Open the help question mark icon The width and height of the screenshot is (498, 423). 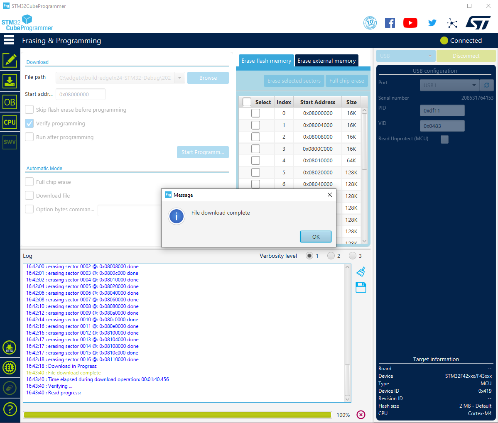pyautogui.click(x=10, y=409)
